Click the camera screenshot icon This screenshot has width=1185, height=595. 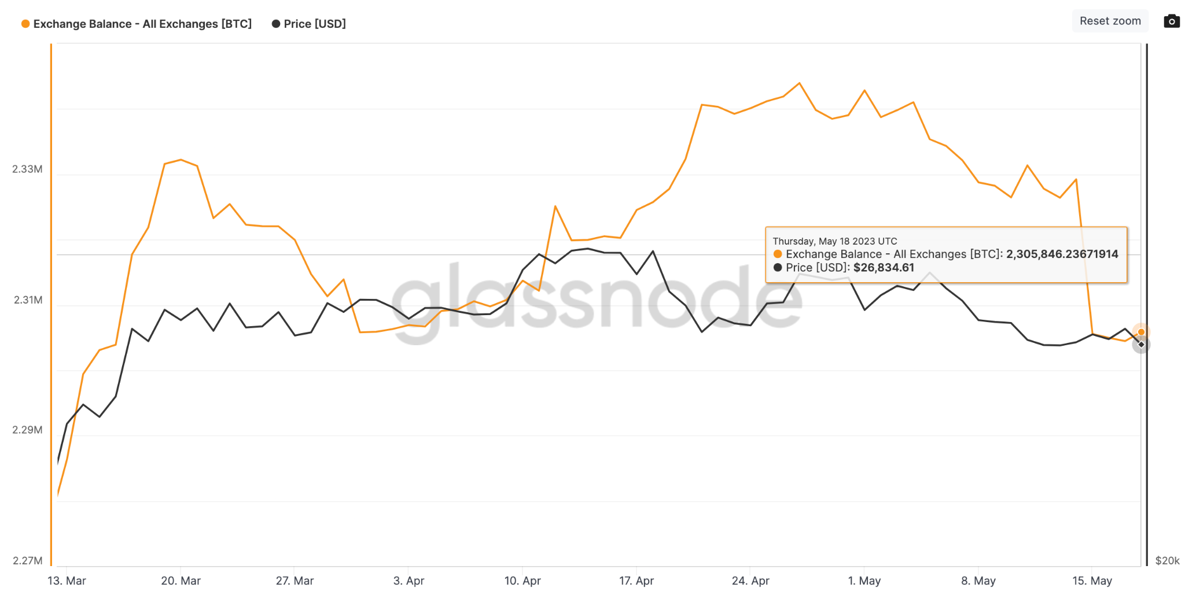[x=1172, y=21]
